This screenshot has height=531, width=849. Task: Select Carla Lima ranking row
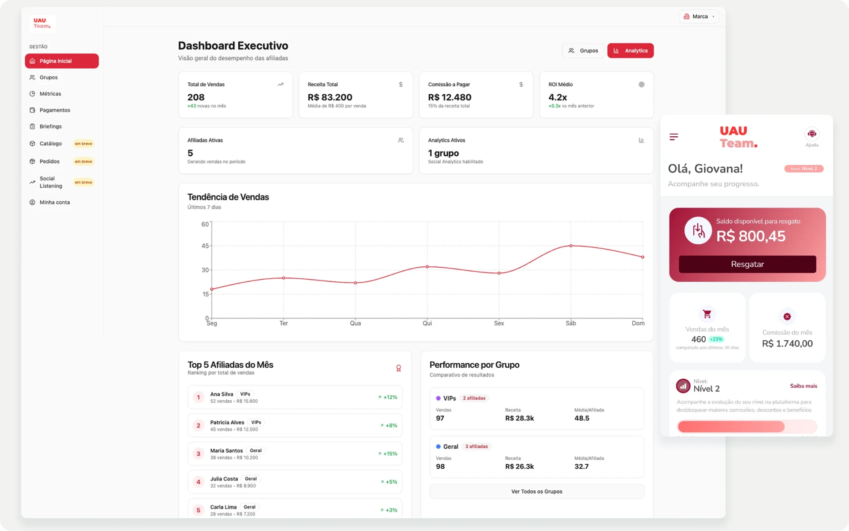click(x=295, y=509)
